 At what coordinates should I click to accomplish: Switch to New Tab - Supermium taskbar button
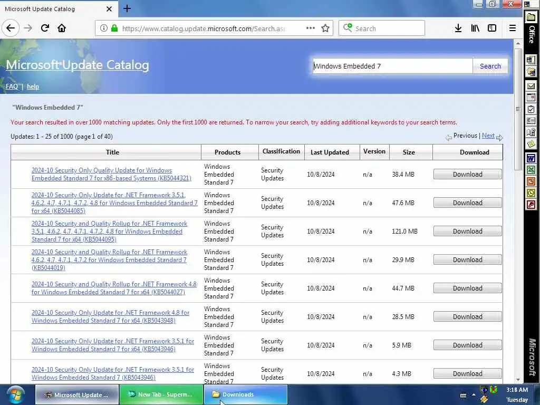point(161,394)
